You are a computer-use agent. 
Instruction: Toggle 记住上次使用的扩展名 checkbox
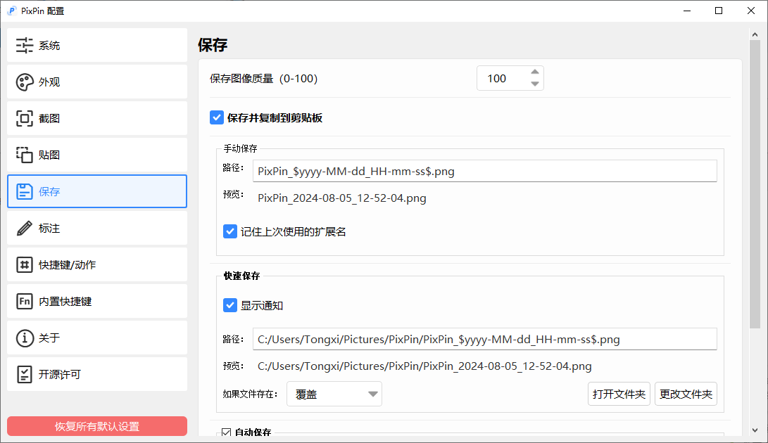pos(229,231)
